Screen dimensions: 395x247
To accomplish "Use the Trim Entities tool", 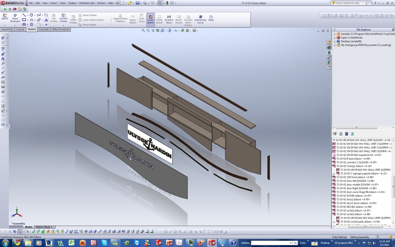I will (x=53, y=18).
